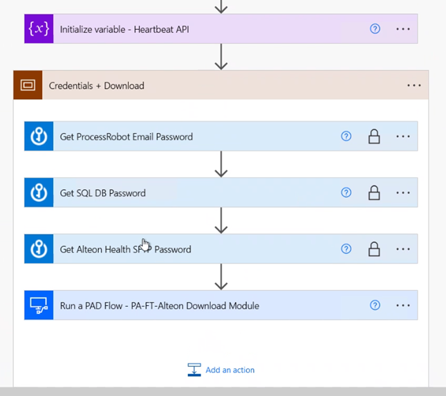Image resolution: width=446 pixels, height=396 pixels.
Task: Open more options for Alteon Health SFTP Password
Action: tap(403, 249)
